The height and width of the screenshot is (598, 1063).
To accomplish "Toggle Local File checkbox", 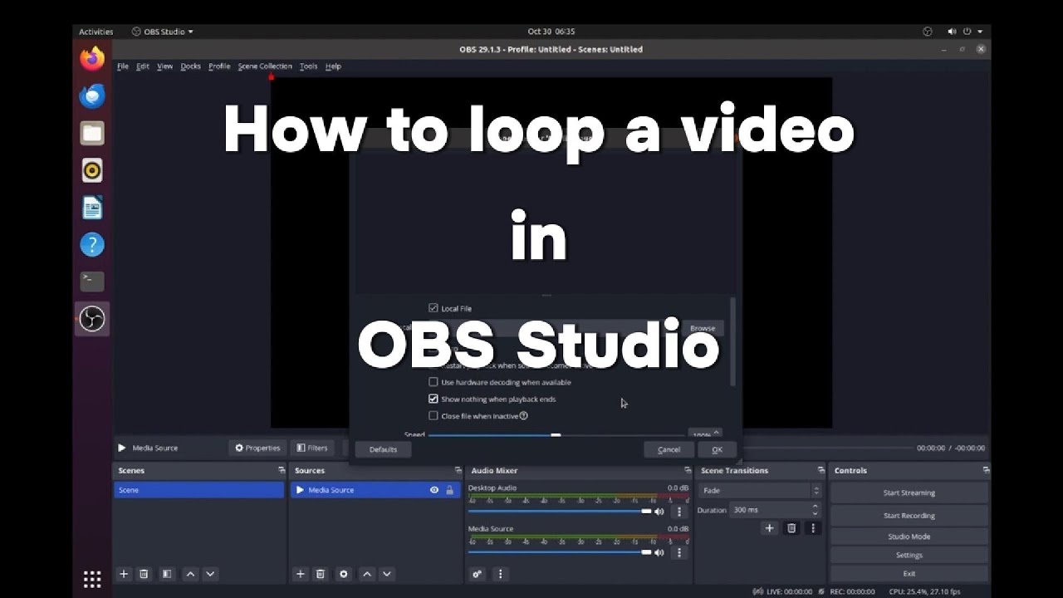I will coord(433,308).
